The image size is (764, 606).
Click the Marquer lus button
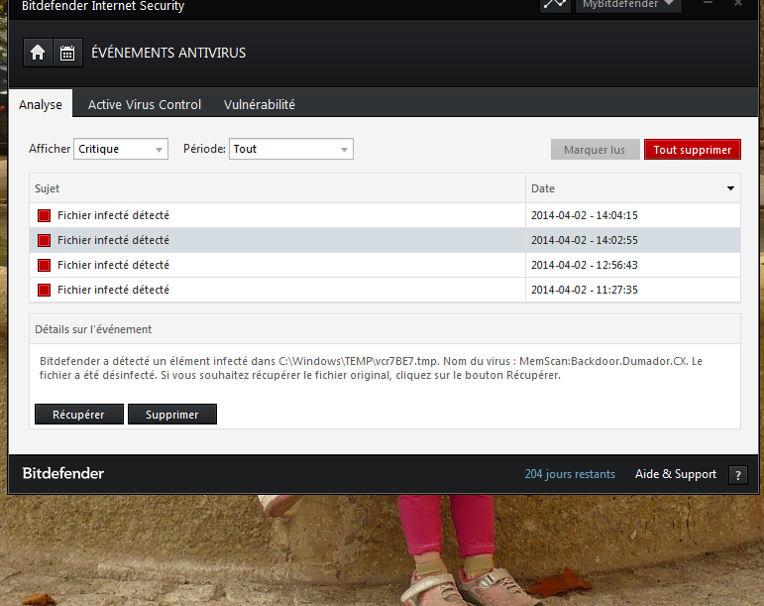595,150
